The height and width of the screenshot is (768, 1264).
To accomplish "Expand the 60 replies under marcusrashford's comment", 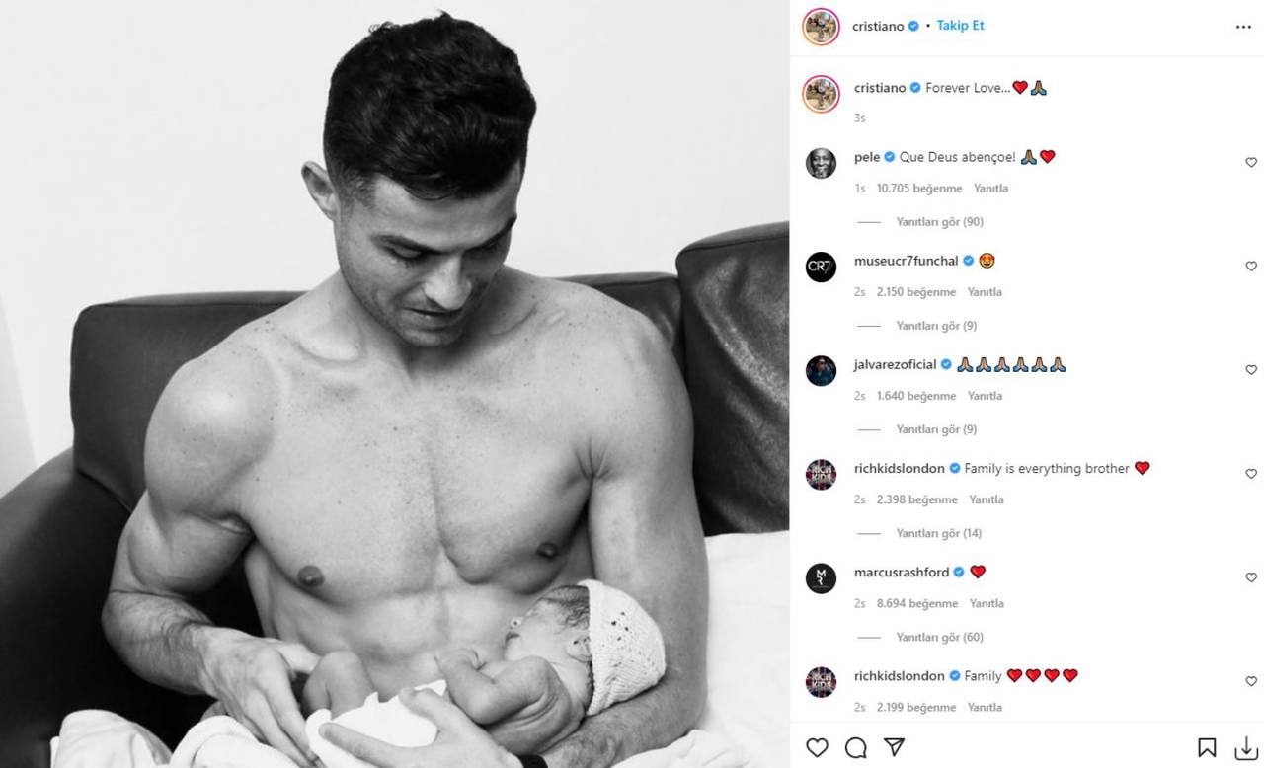I will 939,637.
